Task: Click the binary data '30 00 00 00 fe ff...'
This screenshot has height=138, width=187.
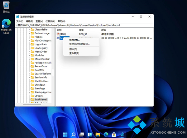Action: (127, 38)
